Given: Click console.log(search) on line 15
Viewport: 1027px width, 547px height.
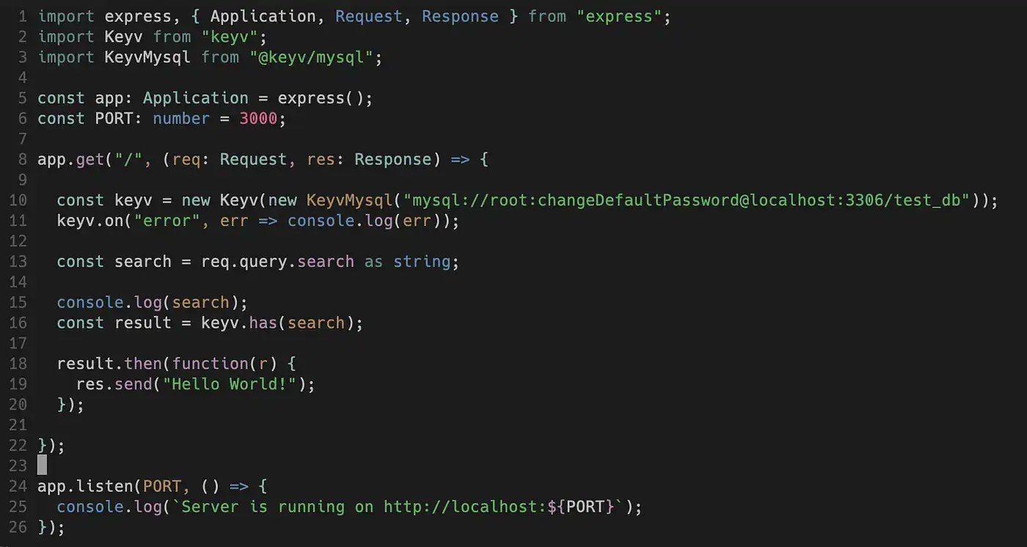Looking at the screenshot, I should [x=147, y=302].
